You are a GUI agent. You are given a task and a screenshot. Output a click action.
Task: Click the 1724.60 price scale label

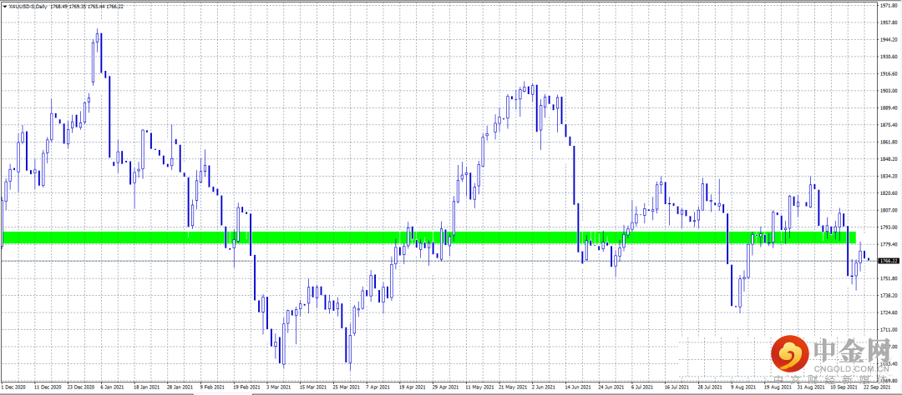click(889, 313)
